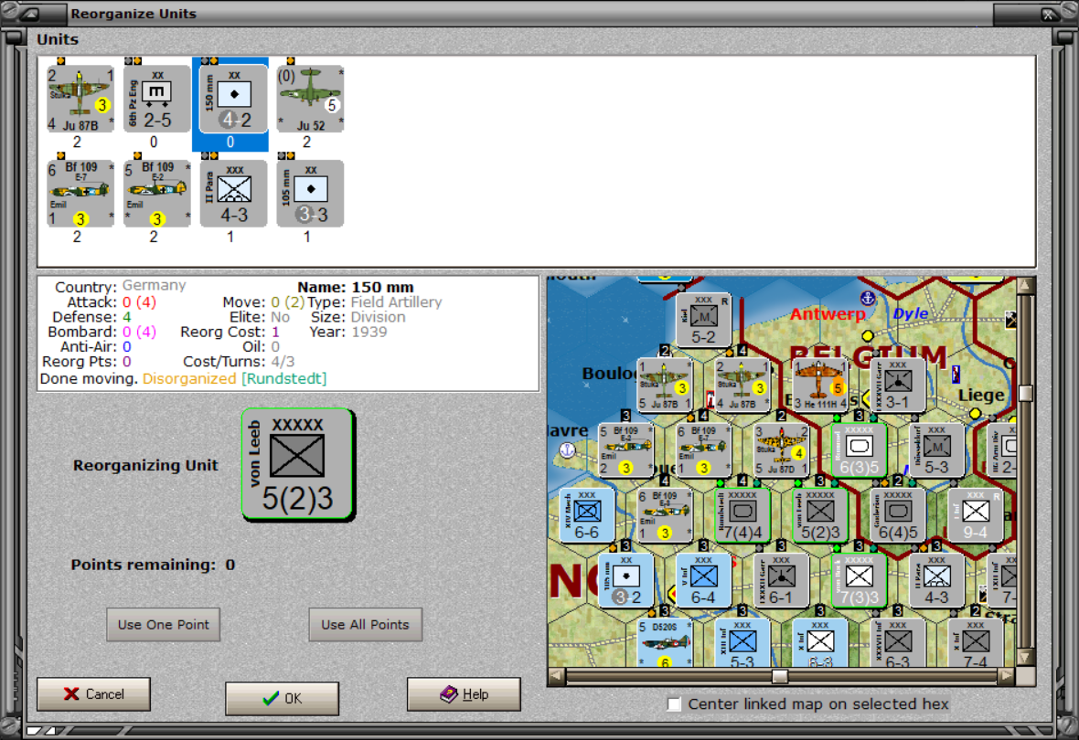Click the Rommel 6(3)5 HQ on map
The width and height of the screenshot is (1079, 740).
tap(859, 449)
